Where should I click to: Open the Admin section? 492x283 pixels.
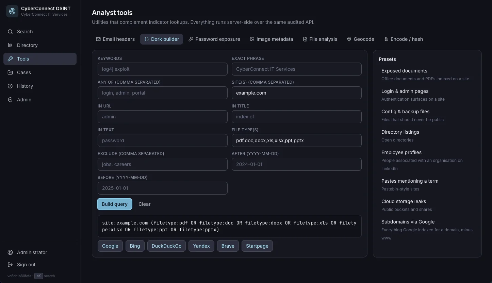pyautogui.click(x=40, y=100)
